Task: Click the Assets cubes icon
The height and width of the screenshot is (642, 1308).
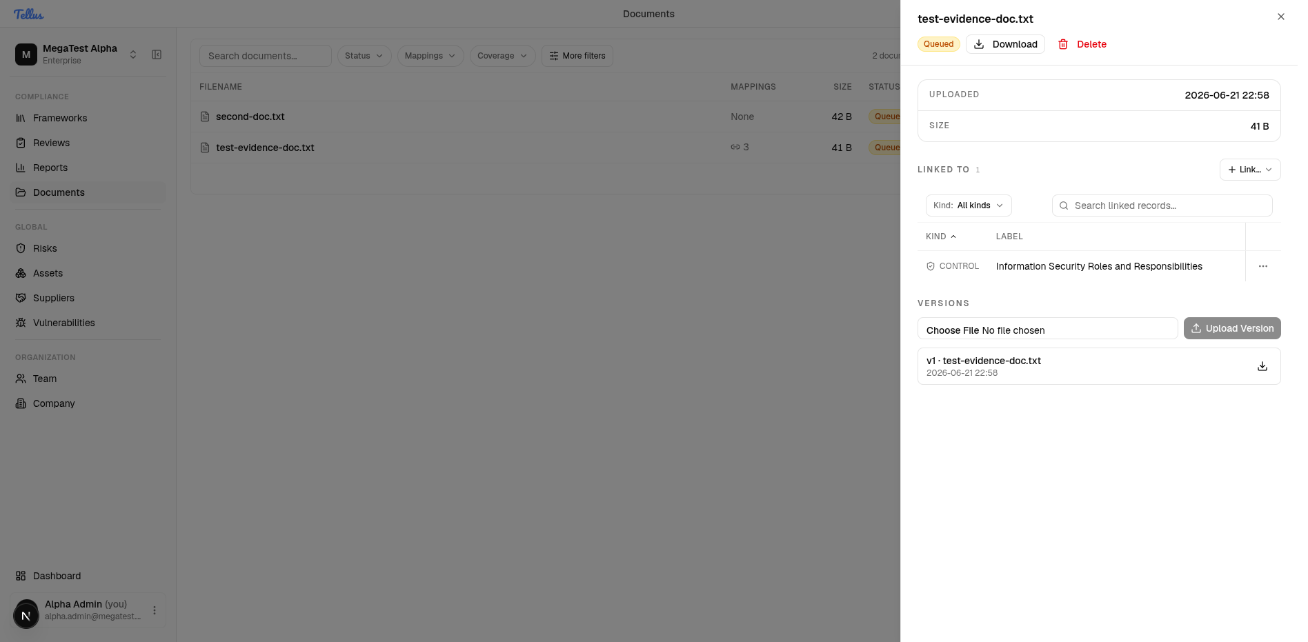Action: [x=21, y=273]
